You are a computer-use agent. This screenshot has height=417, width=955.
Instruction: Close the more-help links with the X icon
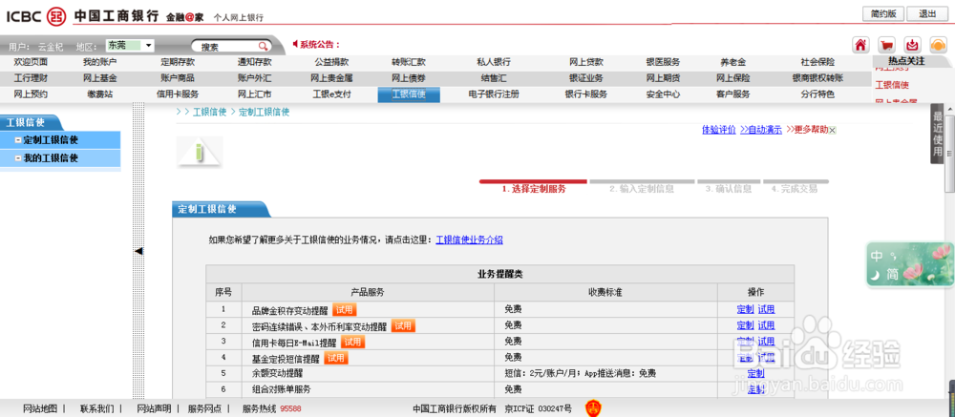(x=833, y=131)
